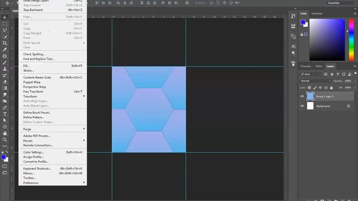Open the Opacity slider dropdown arrow

click(x=355, y=81)
